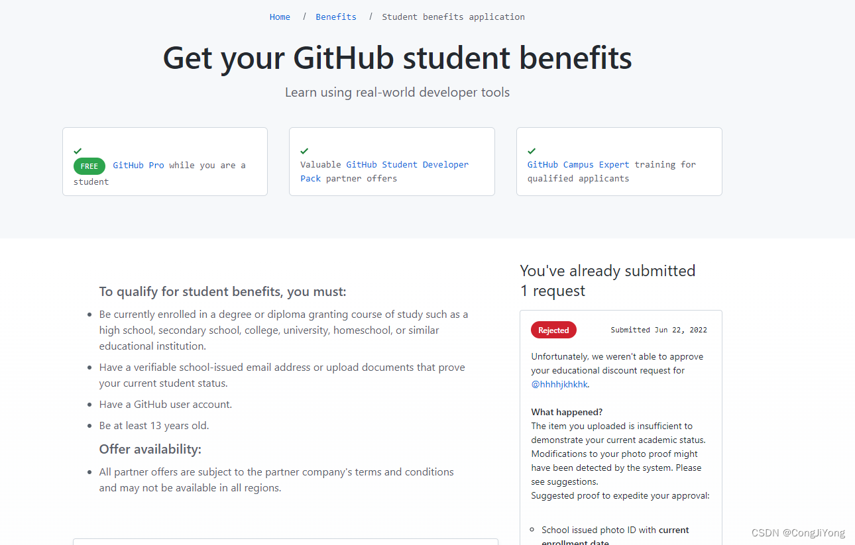The image size is (855, 545).
Task: Click the CSDN @CongJiYong watermark
Action: click(x=798, y=532)
